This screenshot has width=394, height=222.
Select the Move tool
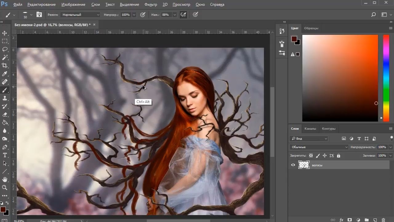click(x=5, y=33)
